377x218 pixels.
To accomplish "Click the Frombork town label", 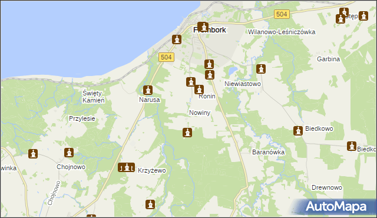I will point(210,30).
